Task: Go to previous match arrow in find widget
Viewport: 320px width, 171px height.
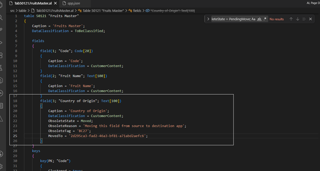Action: (x=291, y=19)
